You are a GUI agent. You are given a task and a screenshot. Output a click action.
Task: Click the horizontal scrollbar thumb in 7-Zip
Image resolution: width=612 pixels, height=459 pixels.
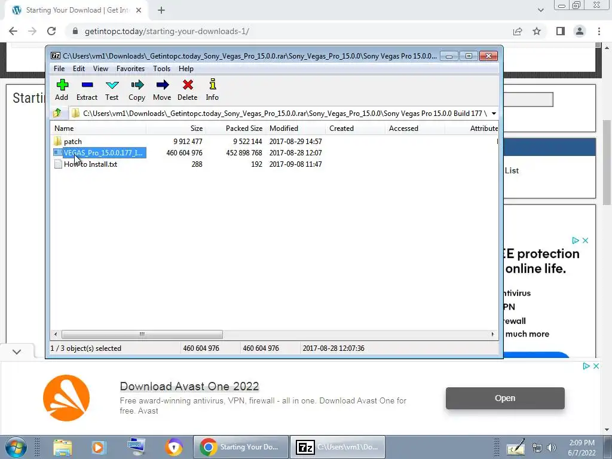[142, 334]
